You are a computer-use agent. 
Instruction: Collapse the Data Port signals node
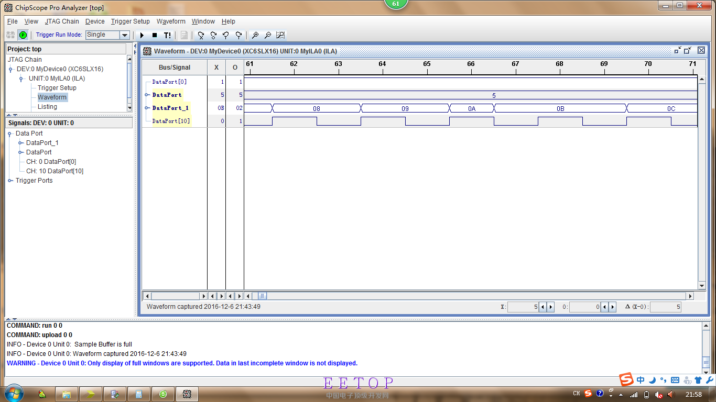pos(10,133)
